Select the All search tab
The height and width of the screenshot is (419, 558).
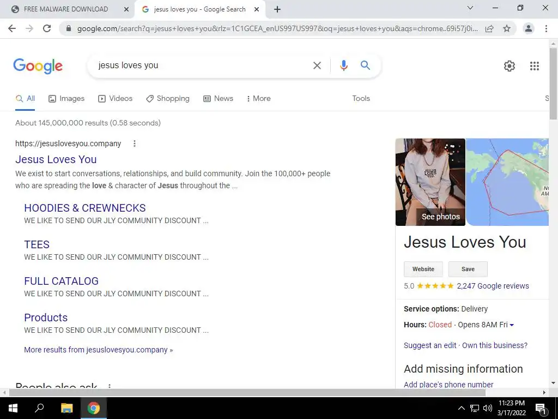25,99
